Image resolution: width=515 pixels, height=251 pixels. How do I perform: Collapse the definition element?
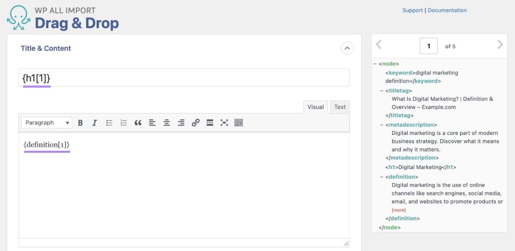pos(382,177)
